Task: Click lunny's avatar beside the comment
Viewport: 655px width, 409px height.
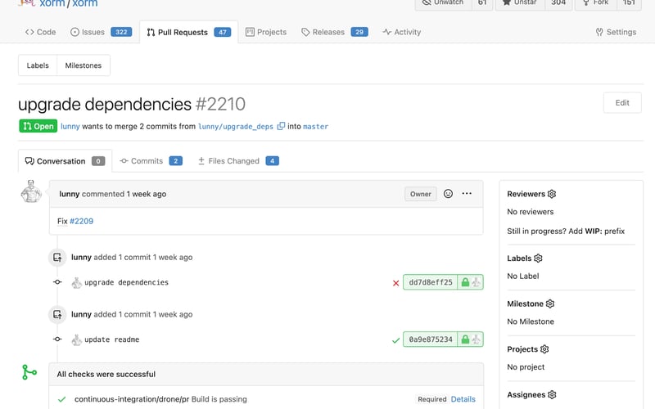Action: pos(31,191)
